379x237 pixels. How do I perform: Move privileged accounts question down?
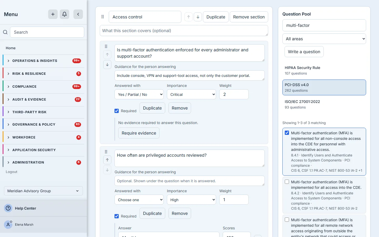(107, 170)
